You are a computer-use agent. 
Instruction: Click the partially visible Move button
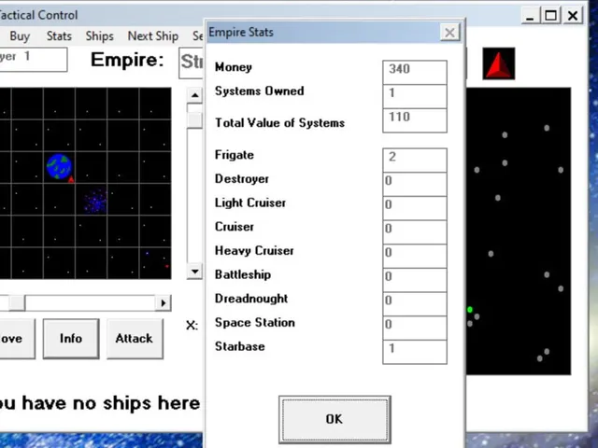coord(17,339)
